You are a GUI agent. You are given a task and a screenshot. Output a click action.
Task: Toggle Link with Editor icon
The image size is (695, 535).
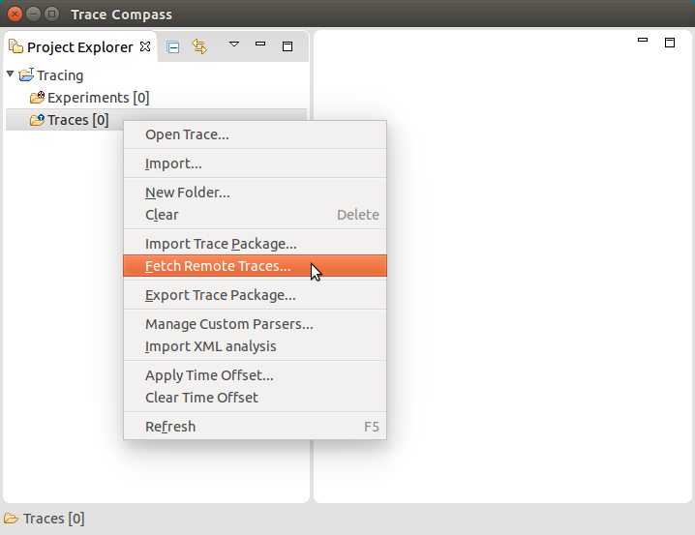click(199, 46)
